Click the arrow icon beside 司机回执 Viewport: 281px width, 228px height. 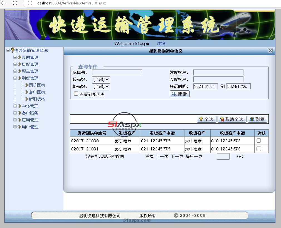[x=26, y=85]
